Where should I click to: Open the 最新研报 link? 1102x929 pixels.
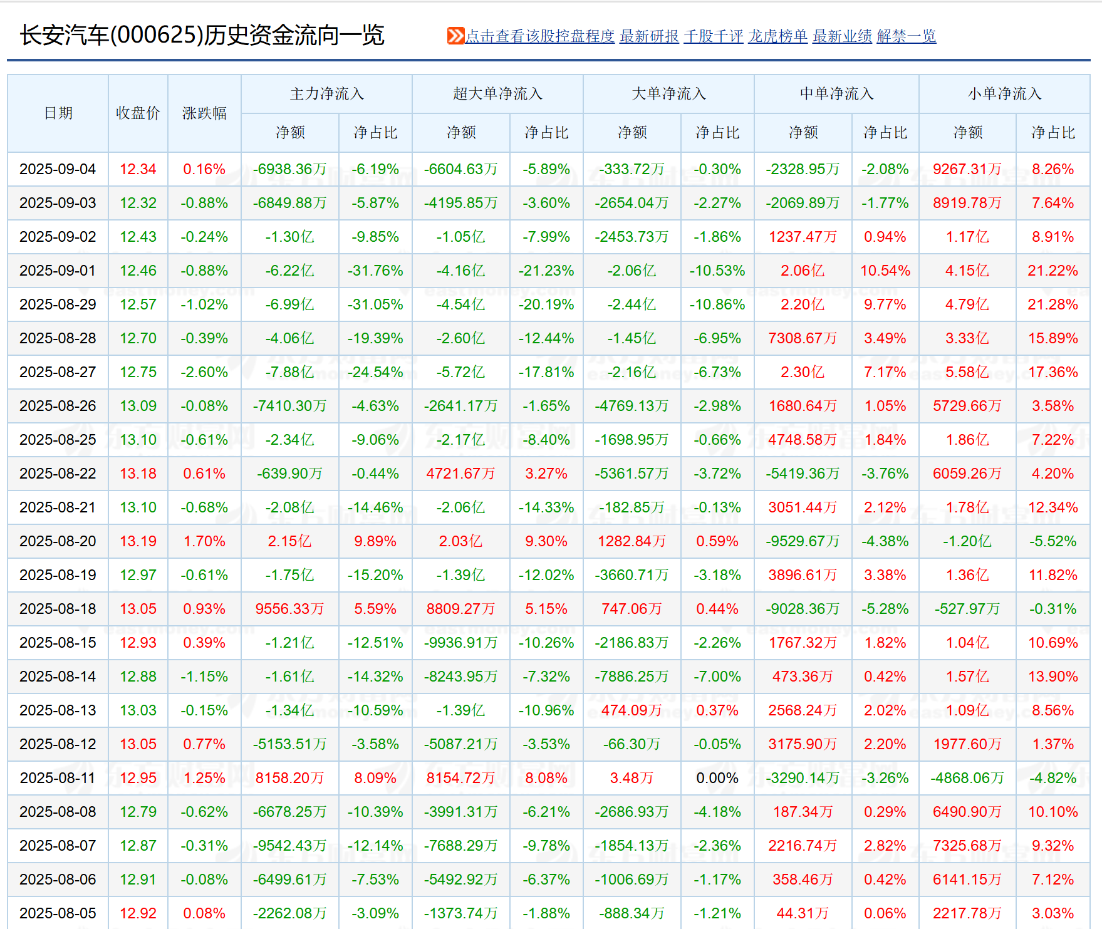click(x=649, y=36)
